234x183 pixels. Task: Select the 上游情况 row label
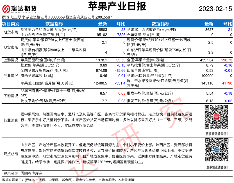(x=11, y=60)
